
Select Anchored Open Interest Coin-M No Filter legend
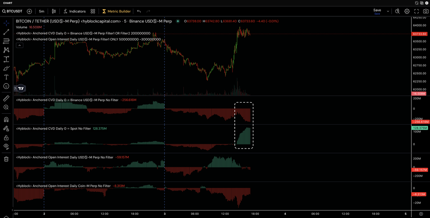pos(70,186)
